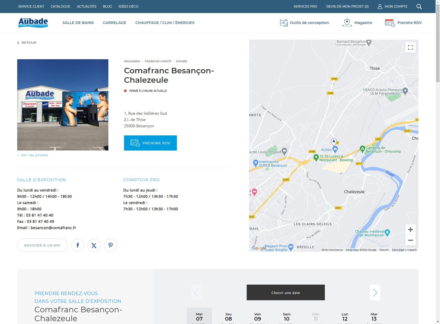Select date Jeu 08

228,316
